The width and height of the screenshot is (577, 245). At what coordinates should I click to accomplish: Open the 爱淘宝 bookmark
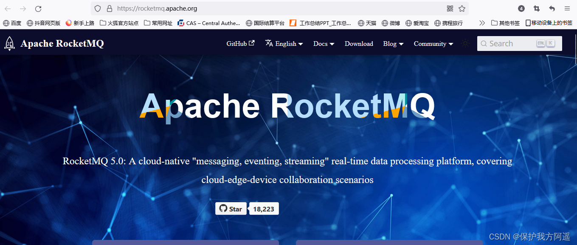pos(417,23)
